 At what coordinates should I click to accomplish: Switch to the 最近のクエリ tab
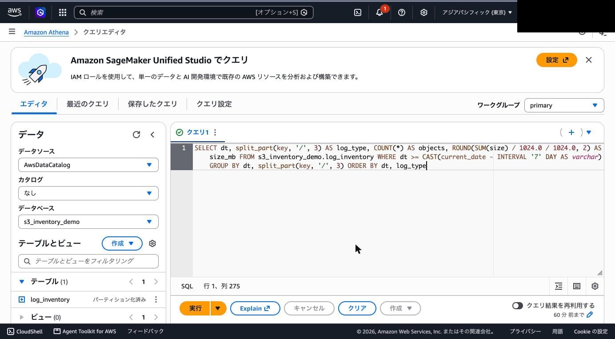(88, 104)
